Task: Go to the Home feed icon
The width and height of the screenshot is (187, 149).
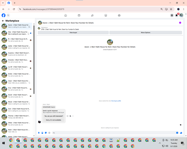Action: [x=65, y=15]
